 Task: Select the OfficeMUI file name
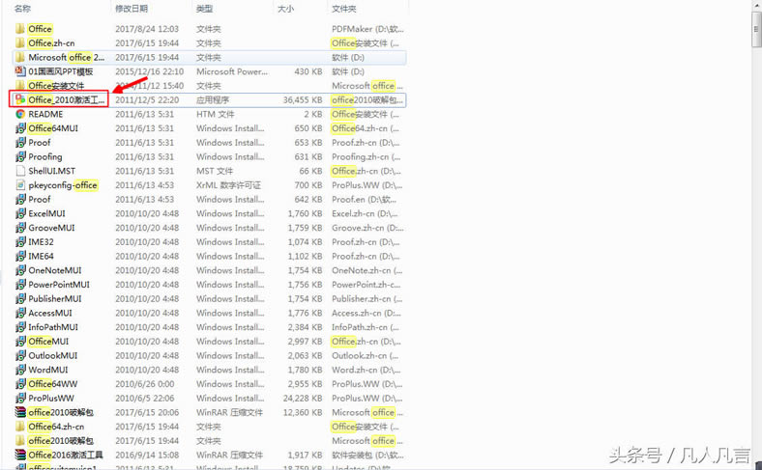pos(48,342)
